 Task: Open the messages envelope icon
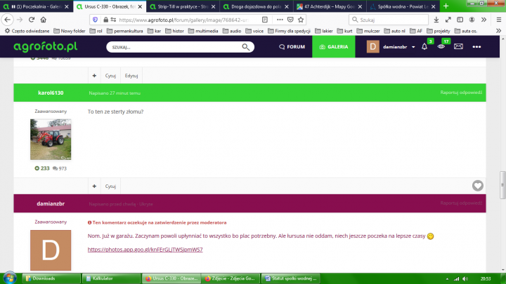coord(458,47)
